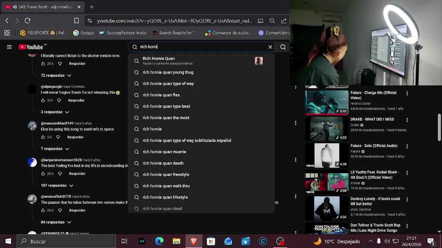
Task: Choose suggestion 'type of way subtitulada español'
Action: tap(201, 141)
